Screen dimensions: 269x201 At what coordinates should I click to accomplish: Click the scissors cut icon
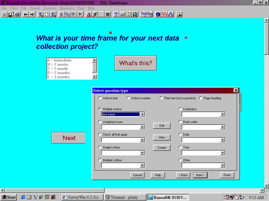click(x=61, y=14)
